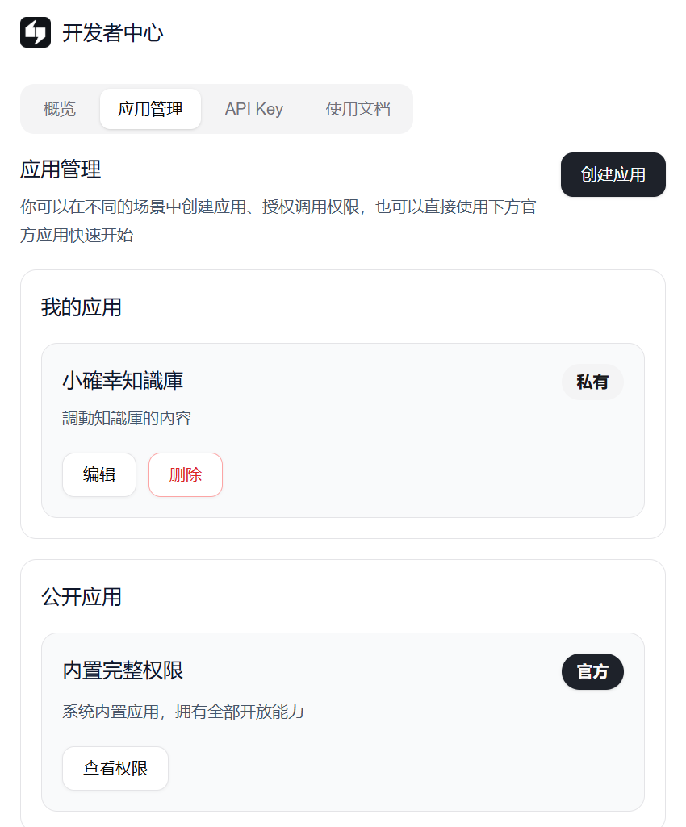The height and width of the screenshot is (827, 686).
Task: Click the 应用管理 page title
Action: (61, 170)
